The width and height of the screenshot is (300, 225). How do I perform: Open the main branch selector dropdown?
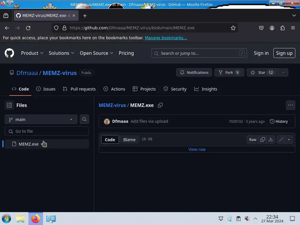(41, 119)
